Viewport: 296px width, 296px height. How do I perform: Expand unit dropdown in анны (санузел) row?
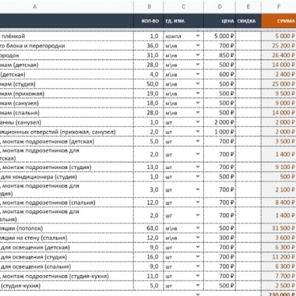click(198, 122)
